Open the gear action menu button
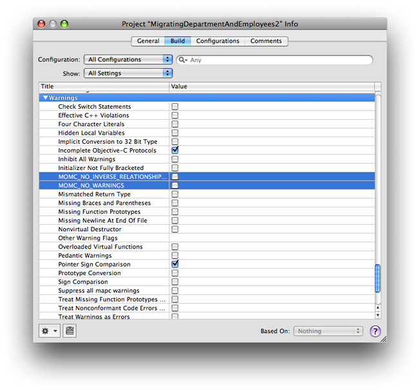 point(49,330)
